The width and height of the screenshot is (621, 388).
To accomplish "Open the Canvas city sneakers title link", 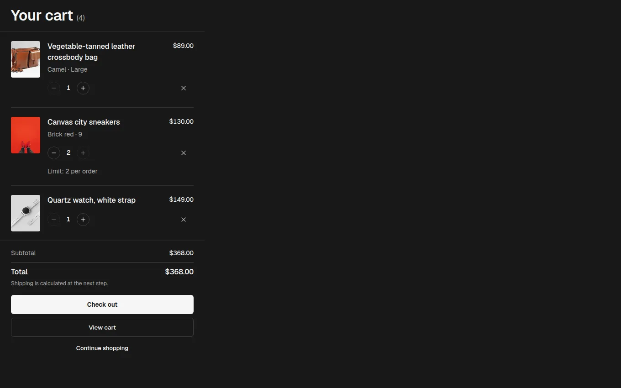I will pos(84,122).
